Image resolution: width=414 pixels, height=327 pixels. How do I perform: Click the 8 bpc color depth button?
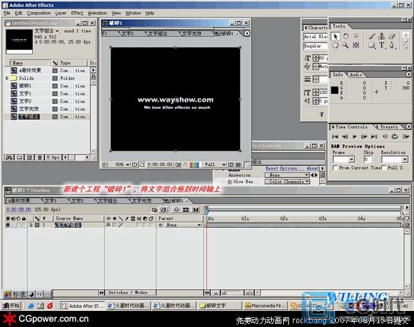coord(53,158)
